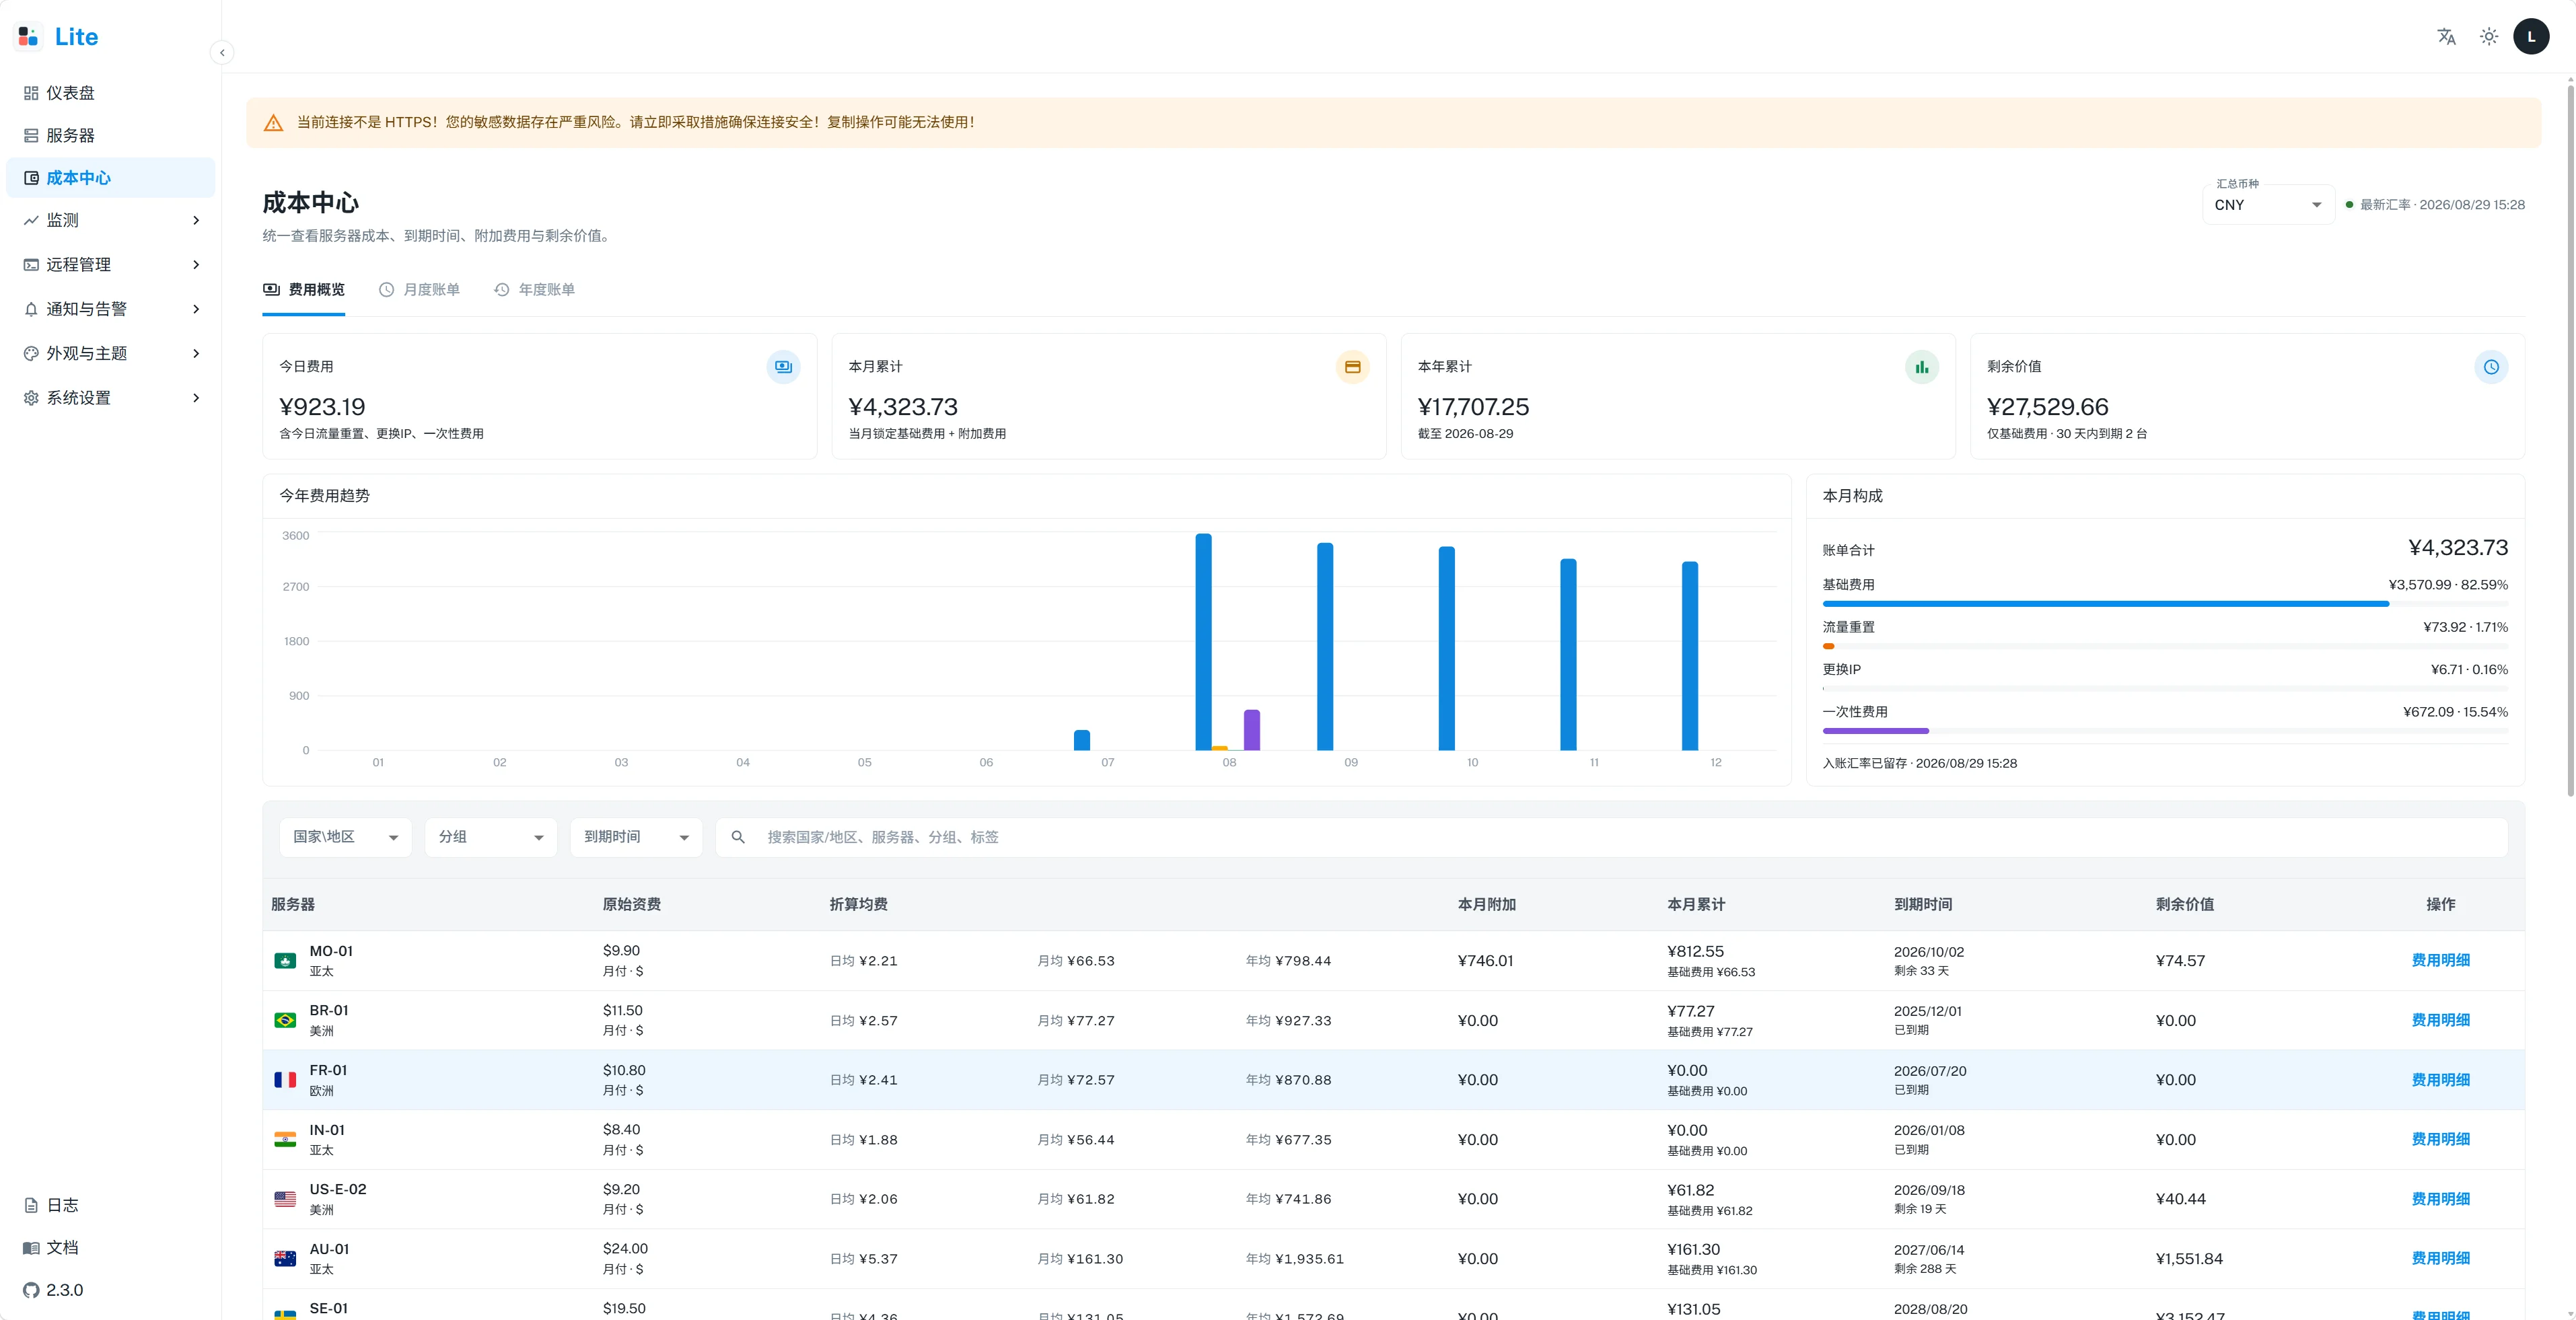Click the language translation icon

(2446, 37)
